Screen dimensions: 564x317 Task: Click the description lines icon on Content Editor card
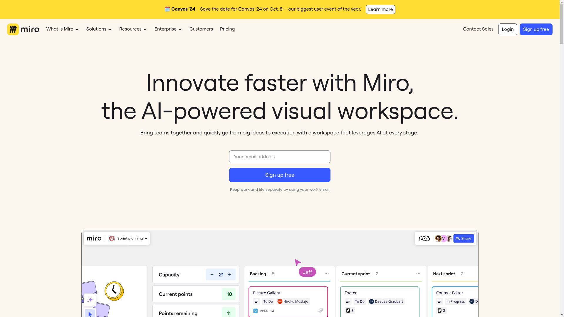click(x=440, y=301)
